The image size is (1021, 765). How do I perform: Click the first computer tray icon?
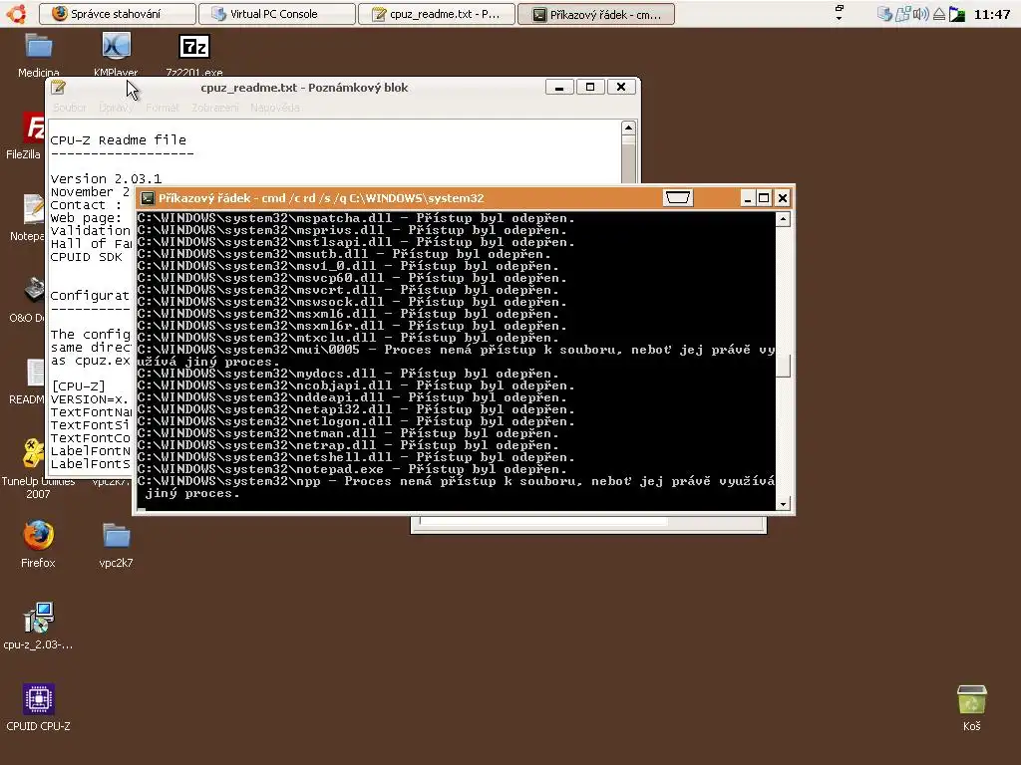click(884, 14)
